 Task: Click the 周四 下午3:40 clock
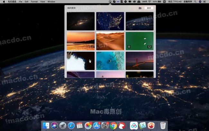coord(175,2)
